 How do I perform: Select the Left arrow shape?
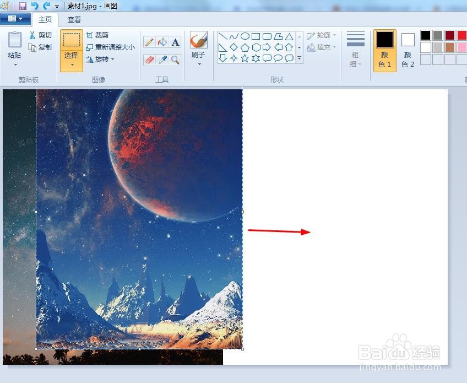pos(278,47)
